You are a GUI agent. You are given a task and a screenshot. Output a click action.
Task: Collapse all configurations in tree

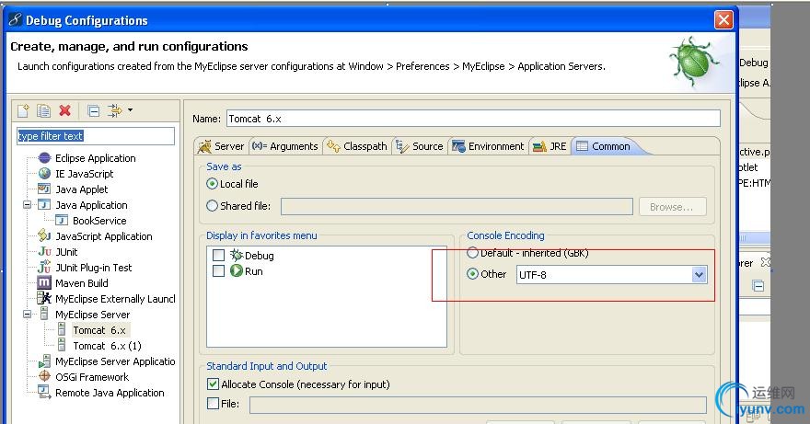pyautogui.click(x=94, y=110)
